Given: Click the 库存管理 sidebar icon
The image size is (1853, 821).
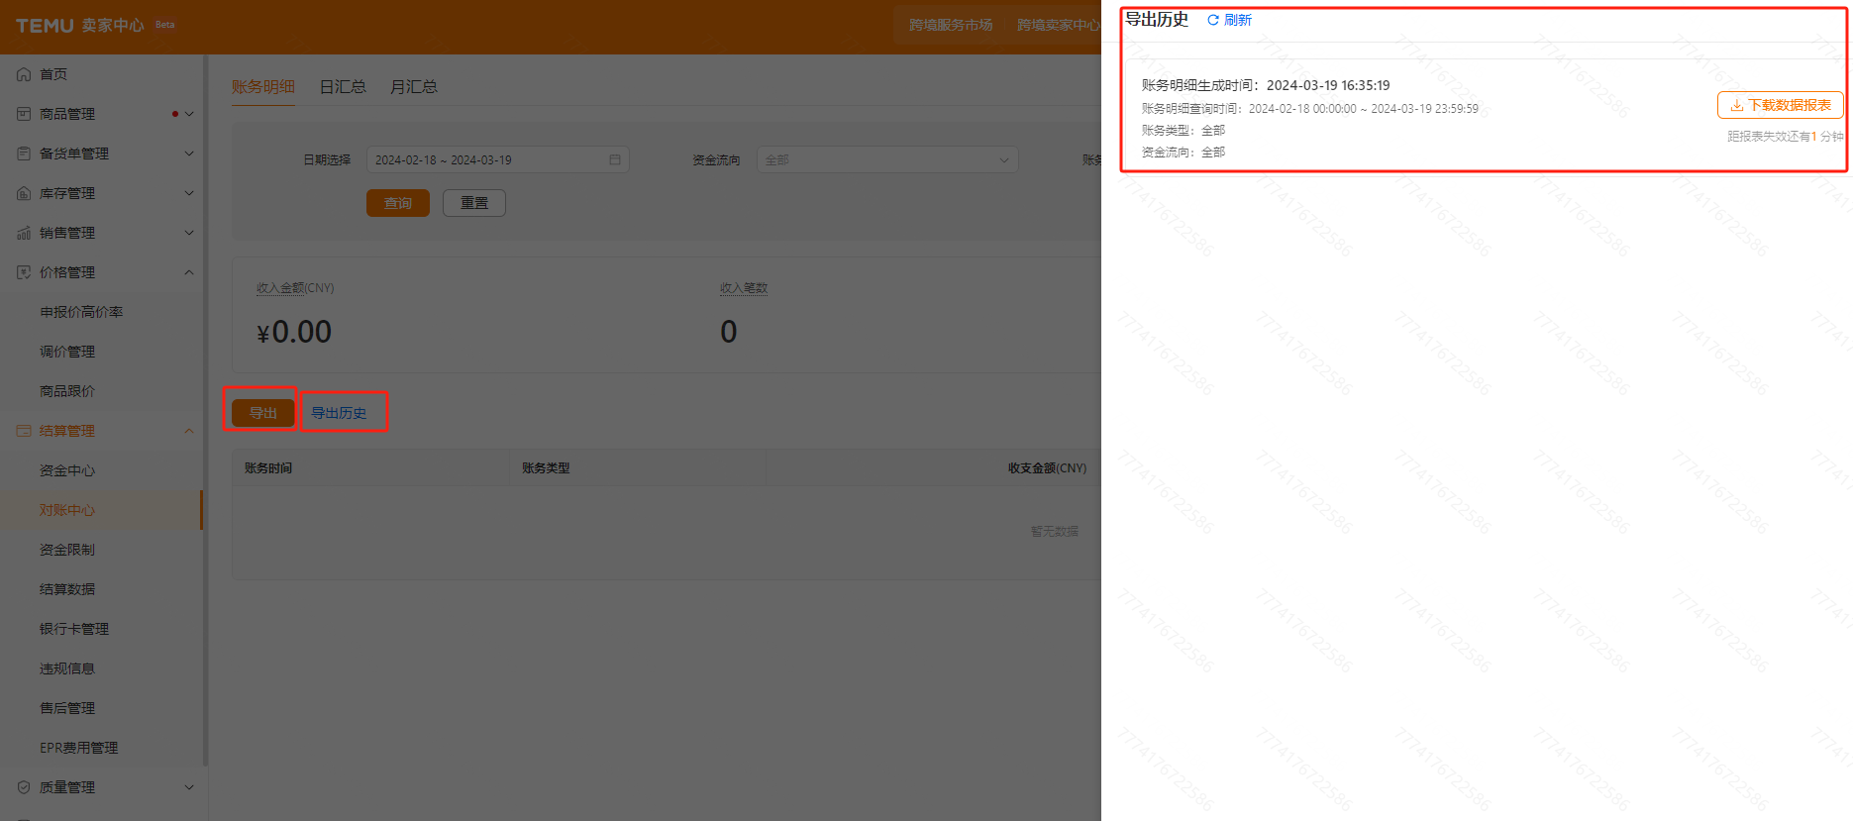Looking at the screenshot, I should click(24, 193).
